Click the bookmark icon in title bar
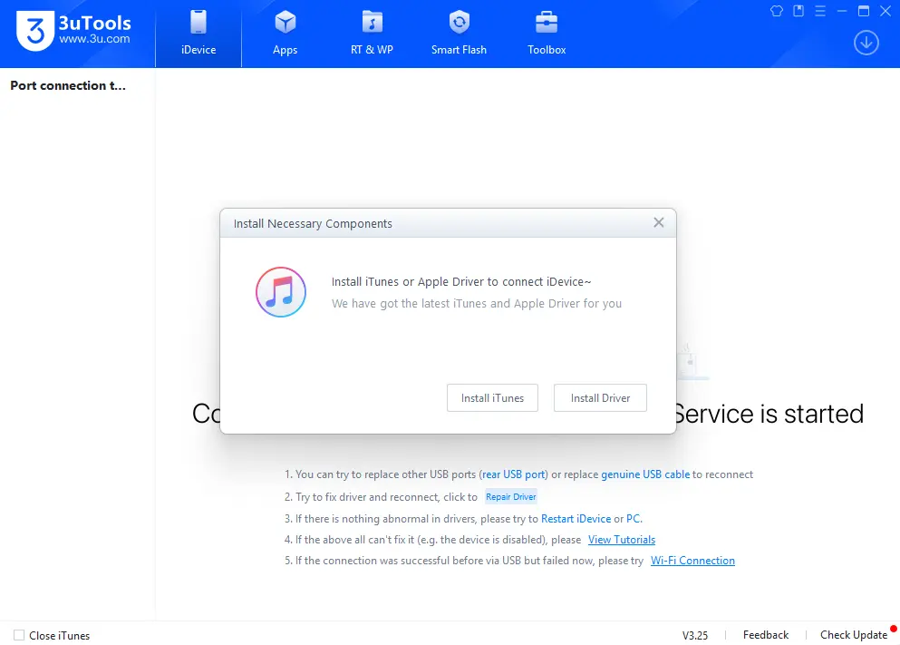 click(x=798, y=11)
